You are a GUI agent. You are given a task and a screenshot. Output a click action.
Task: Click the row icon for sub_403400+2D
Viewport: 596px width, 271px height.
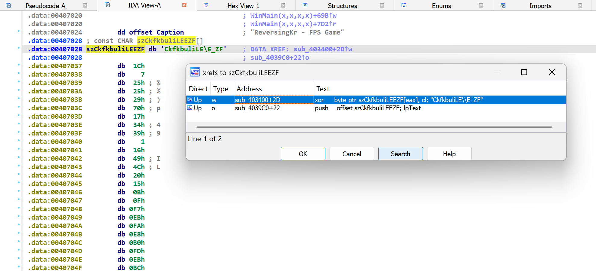(x=190, y=99)
